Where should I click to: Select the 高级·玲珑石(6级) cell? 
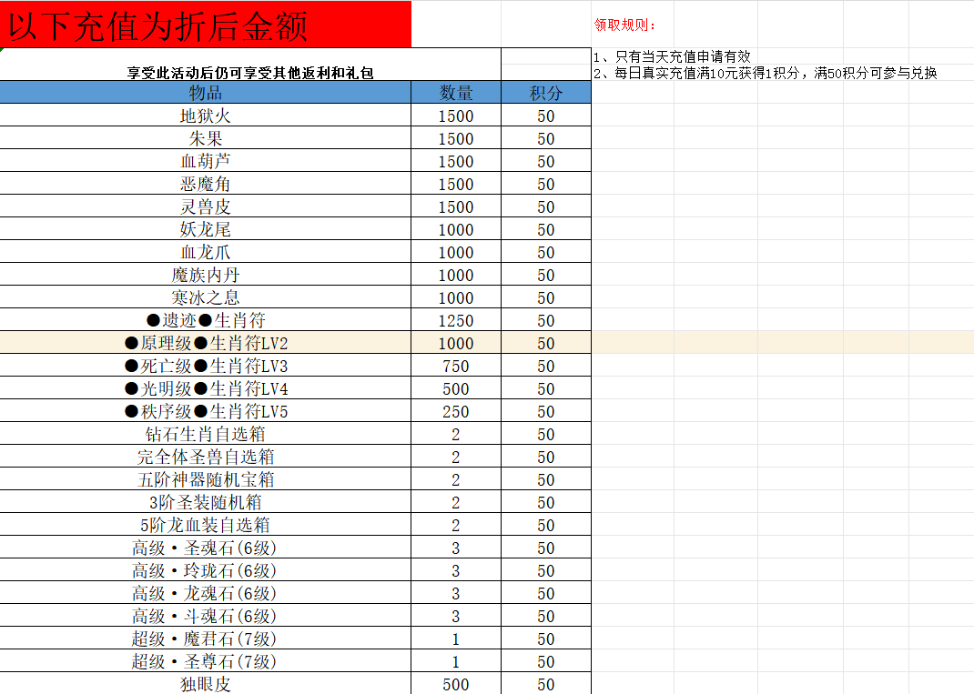[x=205, y=570]
